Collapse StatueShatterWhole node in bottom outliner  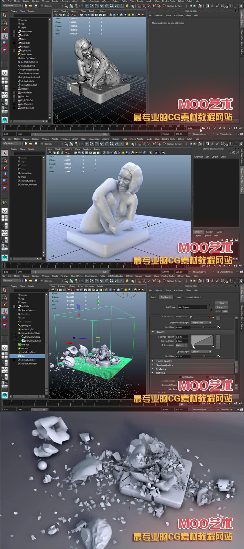click(x=14, y=333)
